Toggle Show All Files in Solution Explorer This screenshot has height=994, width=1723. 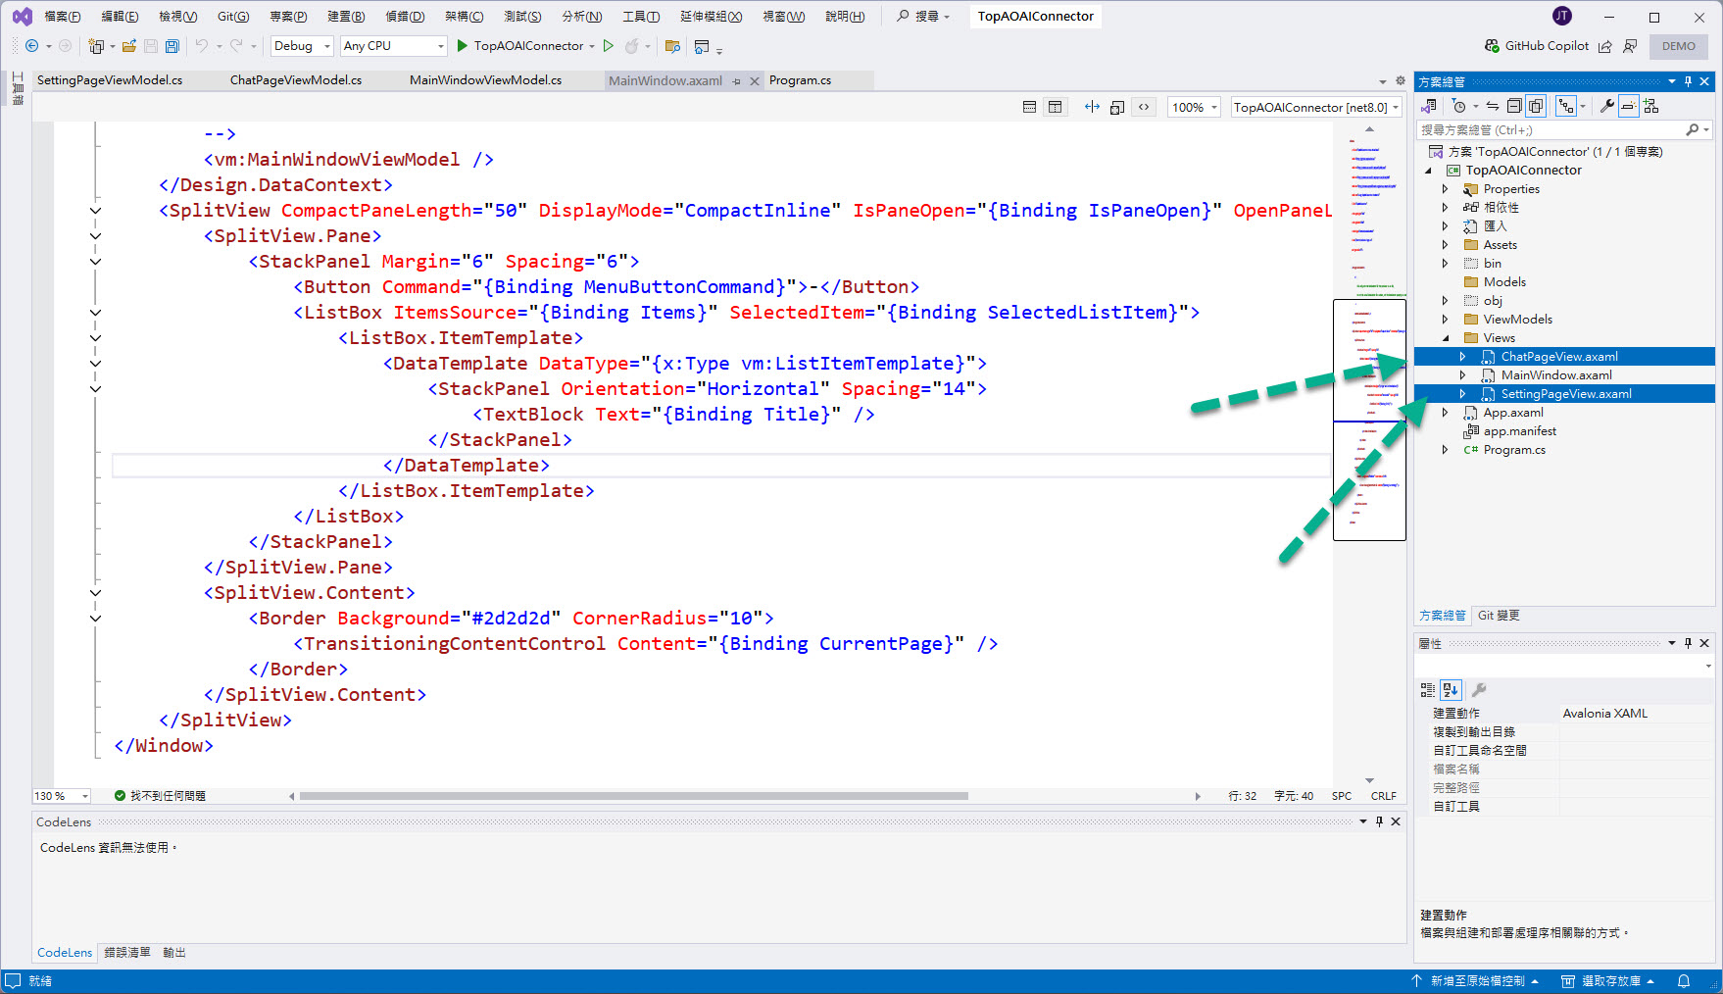[x=1536, y=106]
